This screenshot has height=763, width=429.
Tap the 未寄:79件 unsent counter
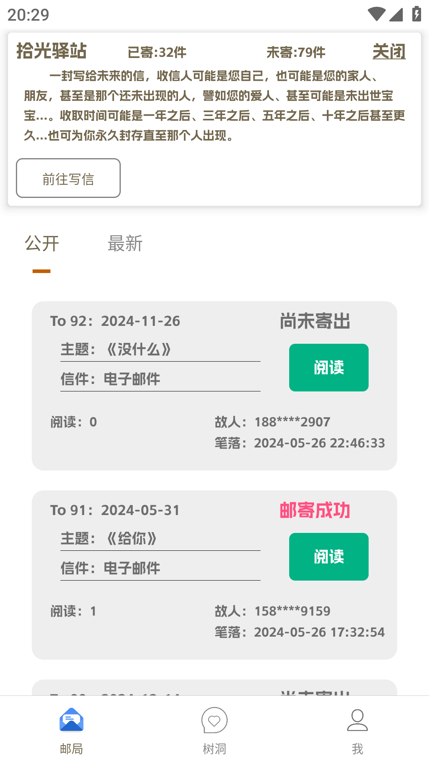[296, 52]
